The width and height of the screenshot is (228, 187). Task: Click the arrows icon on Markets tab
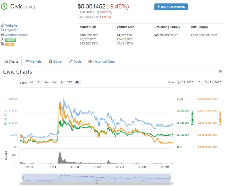(x=27, y=61)
